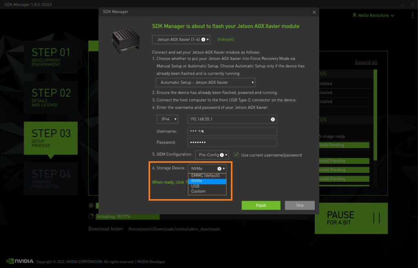Viewport: 418px width, 268px height.
Task: Click the Flash Pending status bar
Action: pos(344,145)
